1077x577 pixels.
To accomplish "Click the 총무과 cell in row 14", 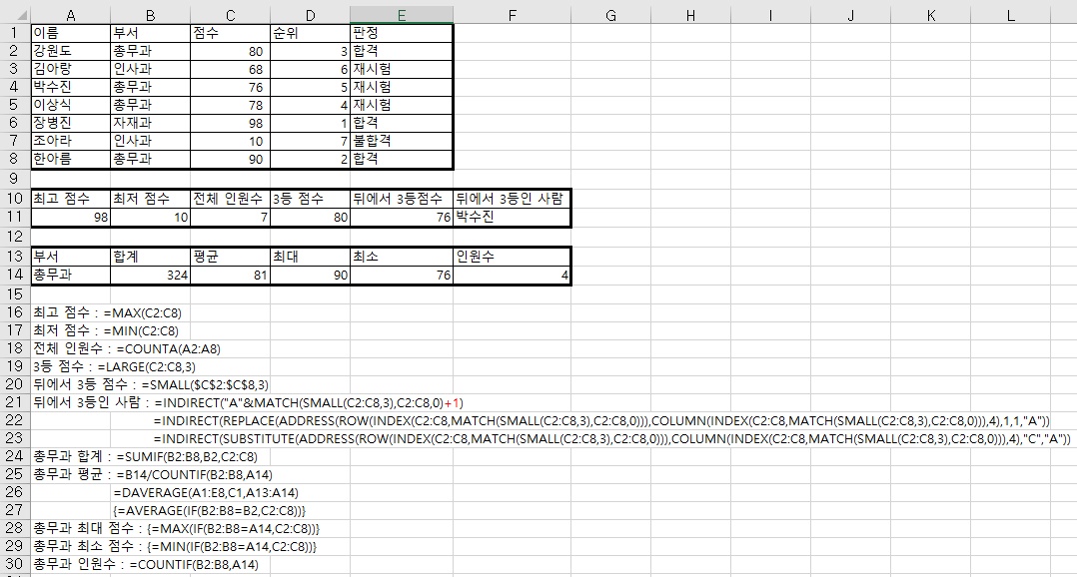I will pyautogui.click(x=70, y=275).
